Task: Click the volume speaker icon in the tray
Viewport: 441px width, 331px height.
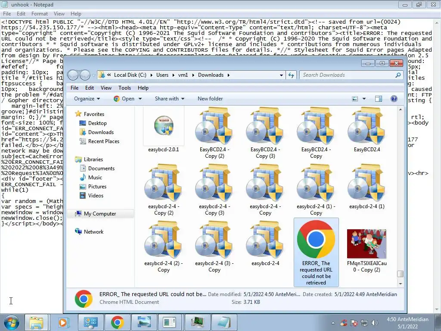Action: (374, 323)
